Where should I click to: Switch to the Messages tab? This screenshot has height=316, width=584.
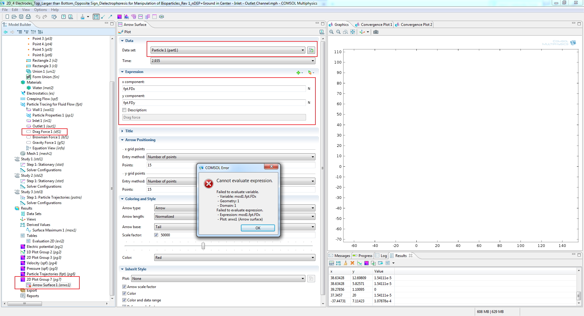click(x=339, y=256)
